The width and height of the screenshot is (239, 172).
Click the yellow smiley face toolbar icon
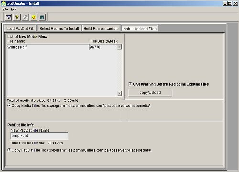[x=33, y=17]
